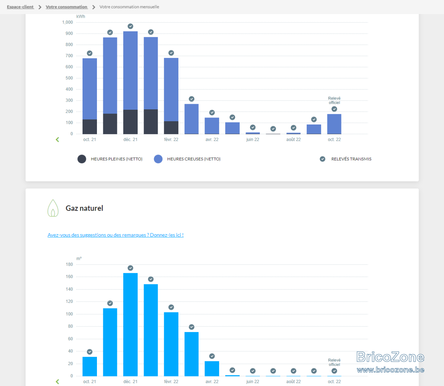Select the dark Heures pleines legend circle

click(x=82, y=159)
